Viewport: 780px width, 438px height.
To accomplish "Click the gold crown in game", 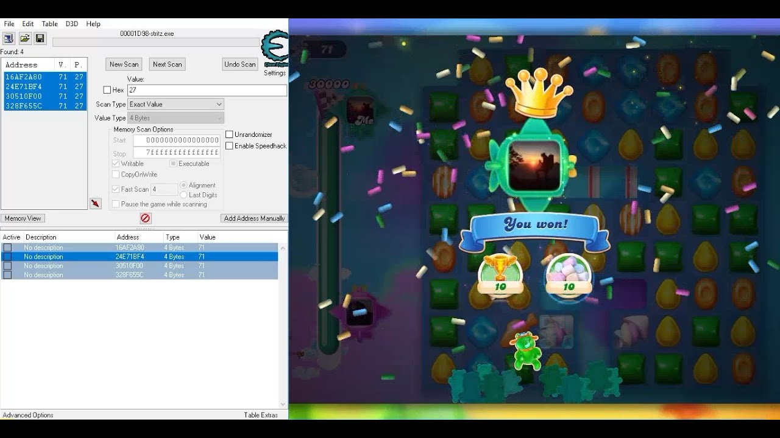I will [539, 92].
